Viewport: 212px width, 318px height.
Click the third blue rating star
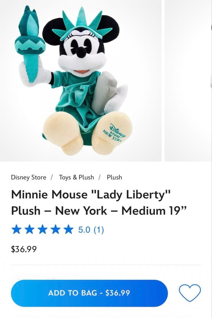42,230
